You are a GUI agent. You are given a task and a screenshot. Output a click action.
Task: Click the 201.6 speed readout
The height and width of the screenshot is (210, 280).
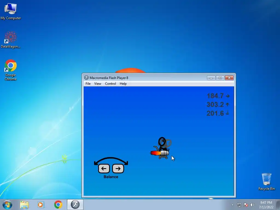[215, 113]
